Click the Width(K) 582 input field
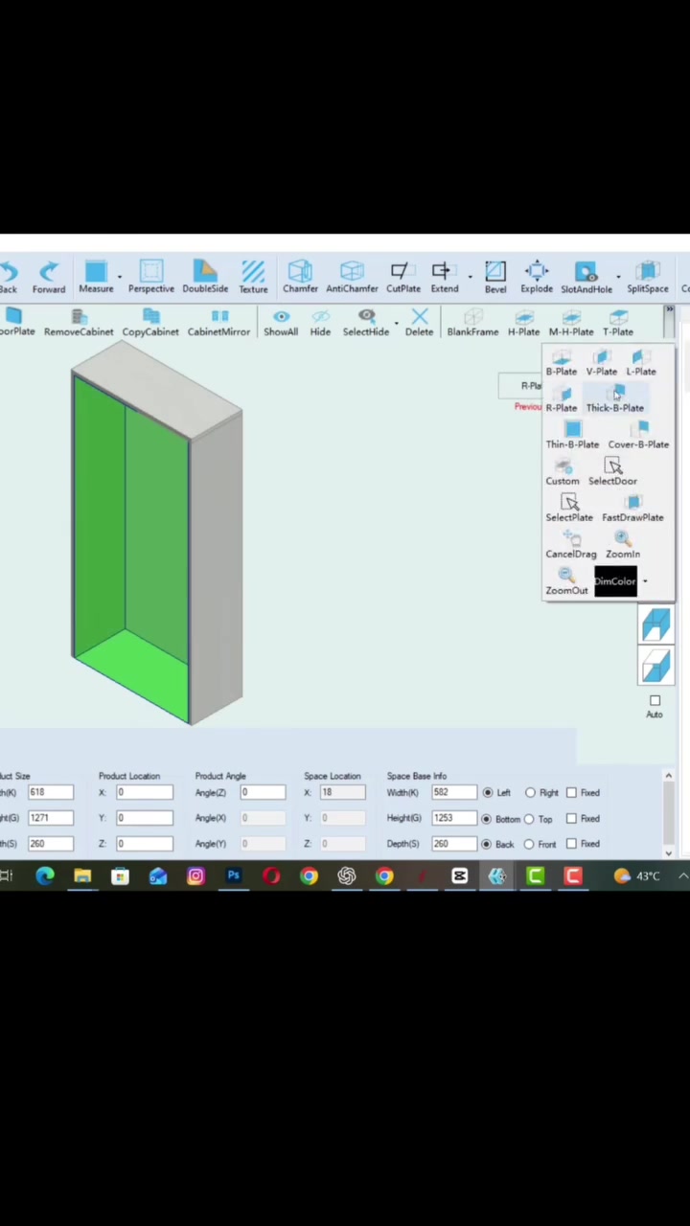690x1226 pixels. coord(452,793)
